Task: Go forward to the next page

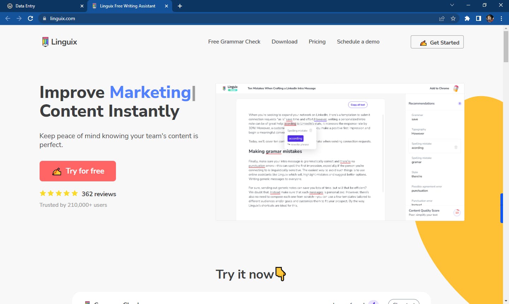Action: [x=19, y=18]
